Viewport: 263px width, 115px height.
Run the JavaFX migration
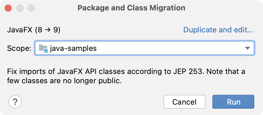(233, 102)
